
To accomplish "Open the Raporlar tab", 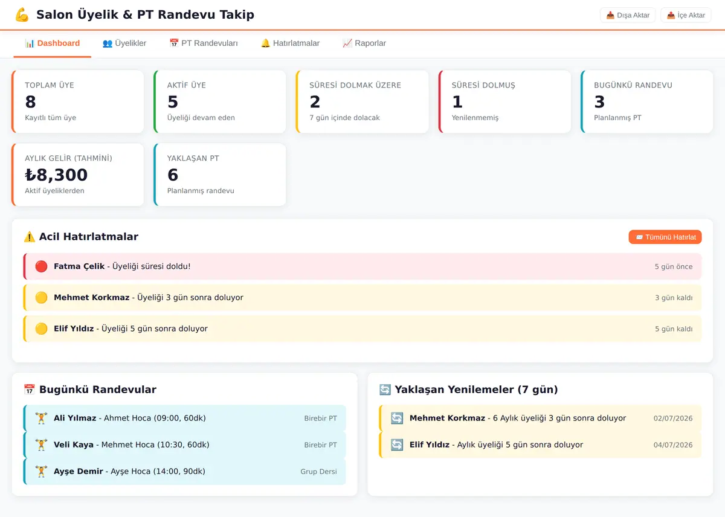I will (x=364, y=43).
